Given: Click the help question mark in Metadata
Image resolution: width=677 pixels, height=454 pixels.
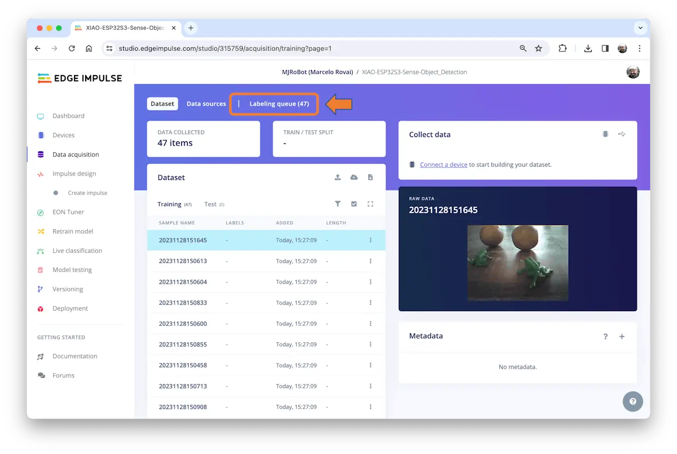Looking at the screenshot, I should pos(606,337).
